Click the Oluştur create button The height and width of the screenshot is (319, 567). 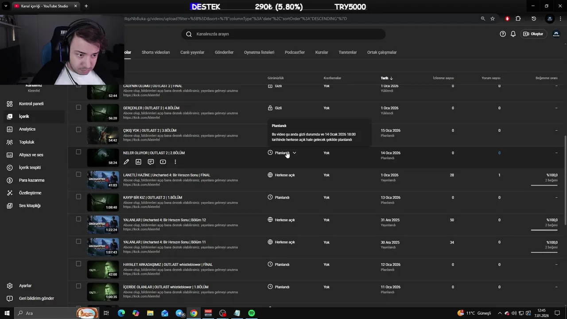click(533, 34)
